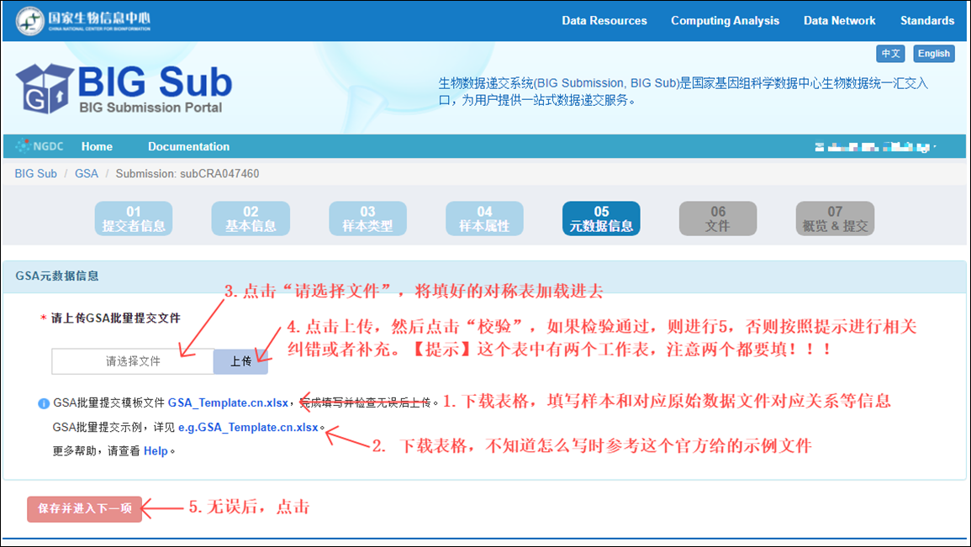Switch the interface language to 中文

(x=890, y=53)
